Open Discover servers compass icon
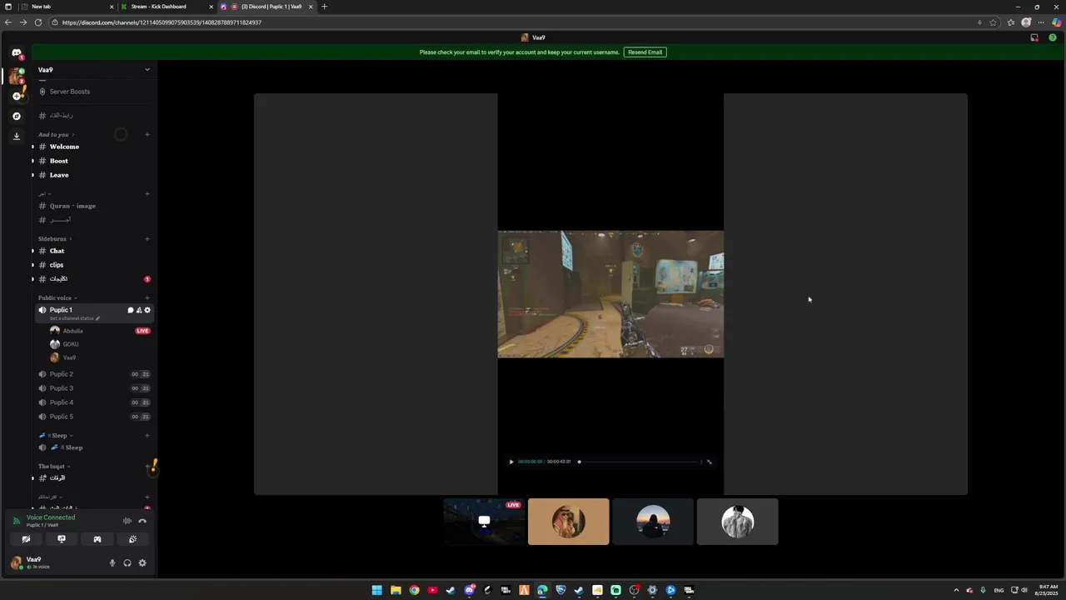Screen dimensions: 1066x600 pyautogui.click(x=16, y=116)
